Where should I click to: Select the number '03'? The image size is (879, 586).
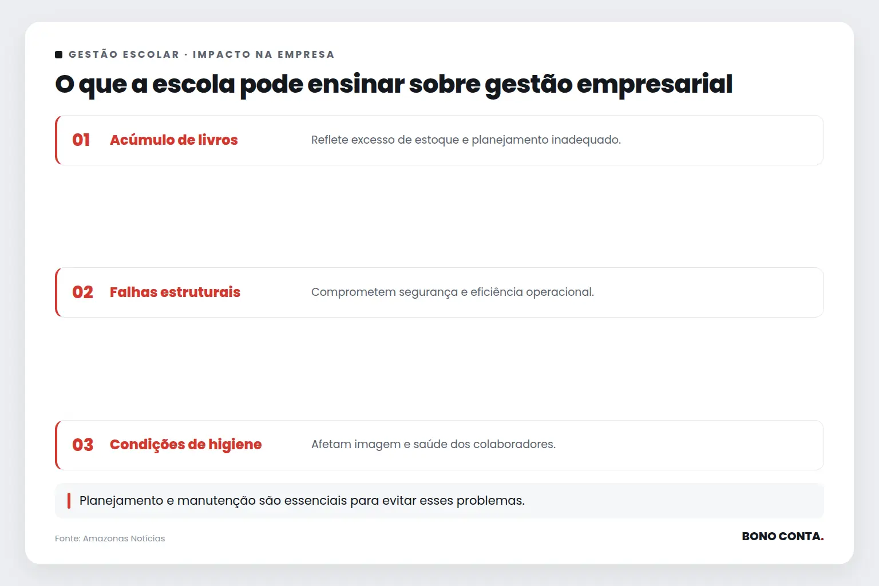tap(82, 445)
